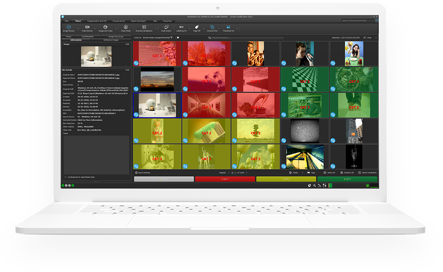Go to the previous page arrow
This screenshot has width=443, height=272.
click(229, 173)
